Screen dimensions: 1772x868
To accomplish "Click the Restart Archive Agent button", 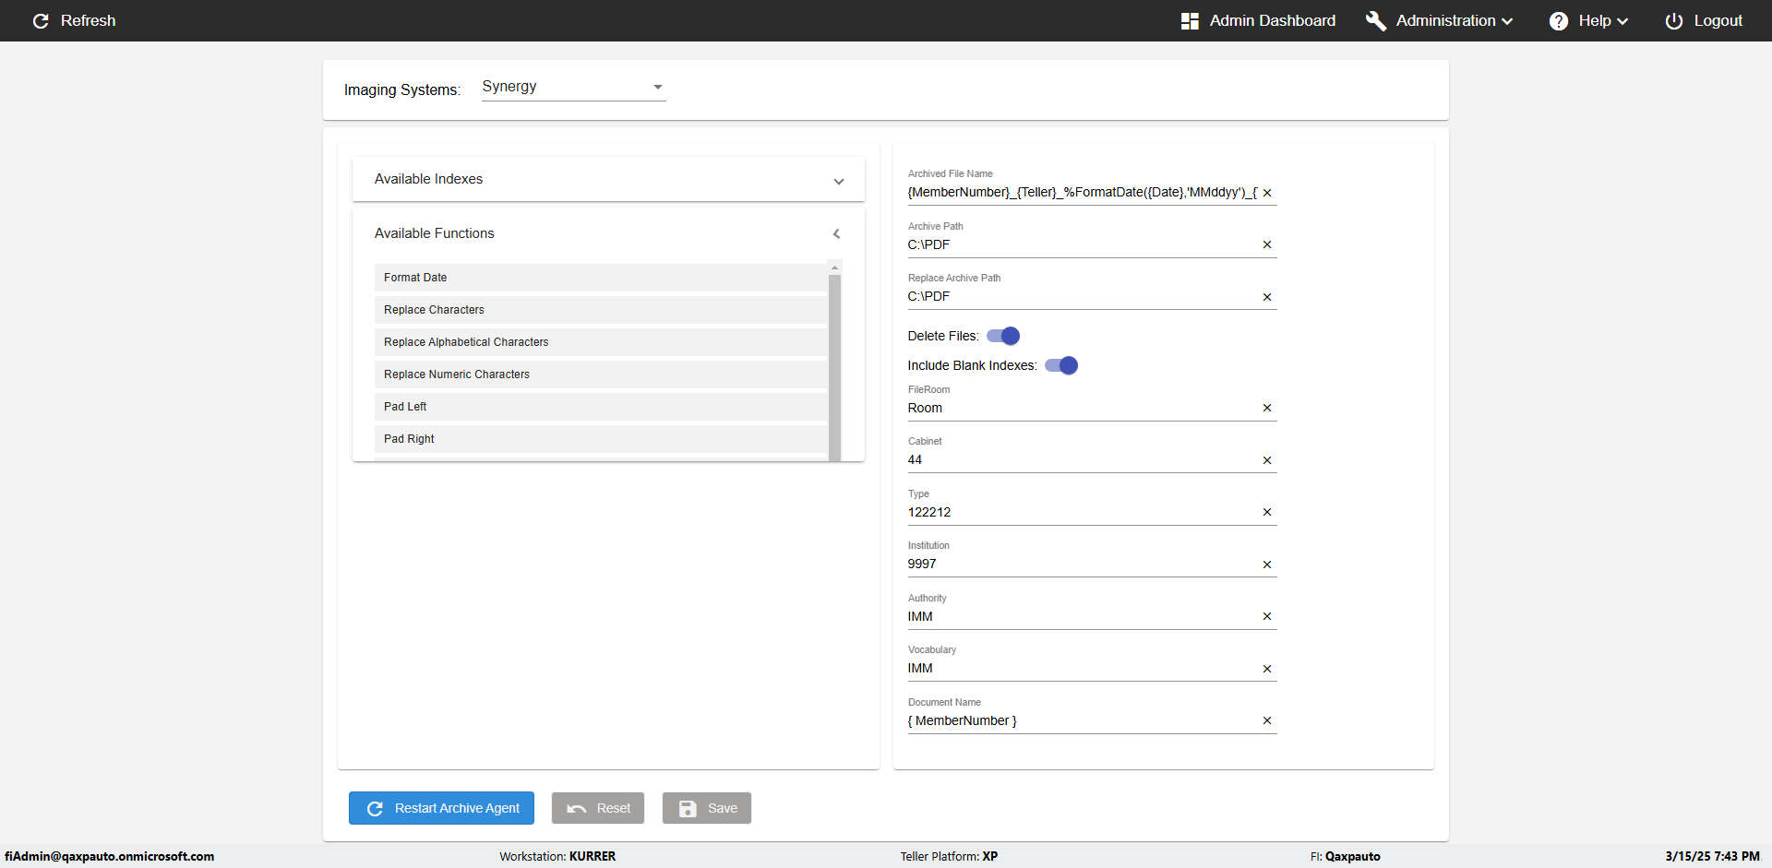I will click(441, 808).
